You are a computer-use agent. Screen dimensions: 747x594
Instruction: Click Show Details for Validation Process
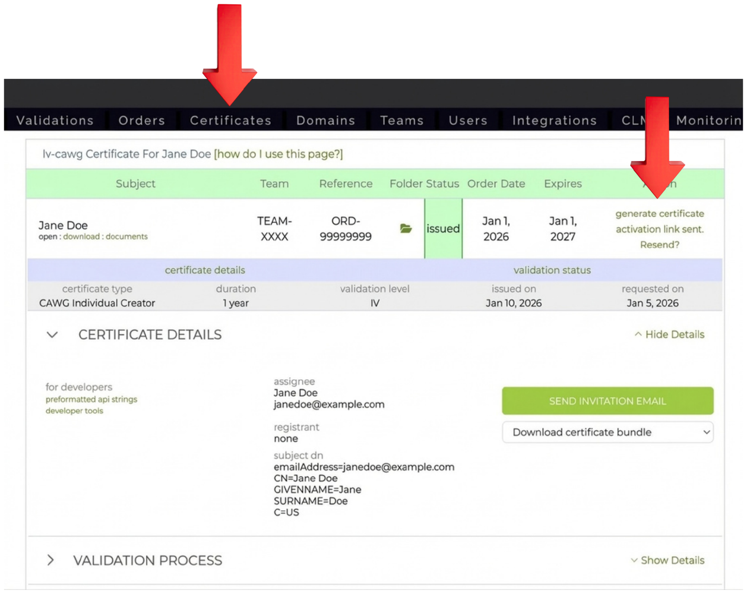click(x=667, y=560)
